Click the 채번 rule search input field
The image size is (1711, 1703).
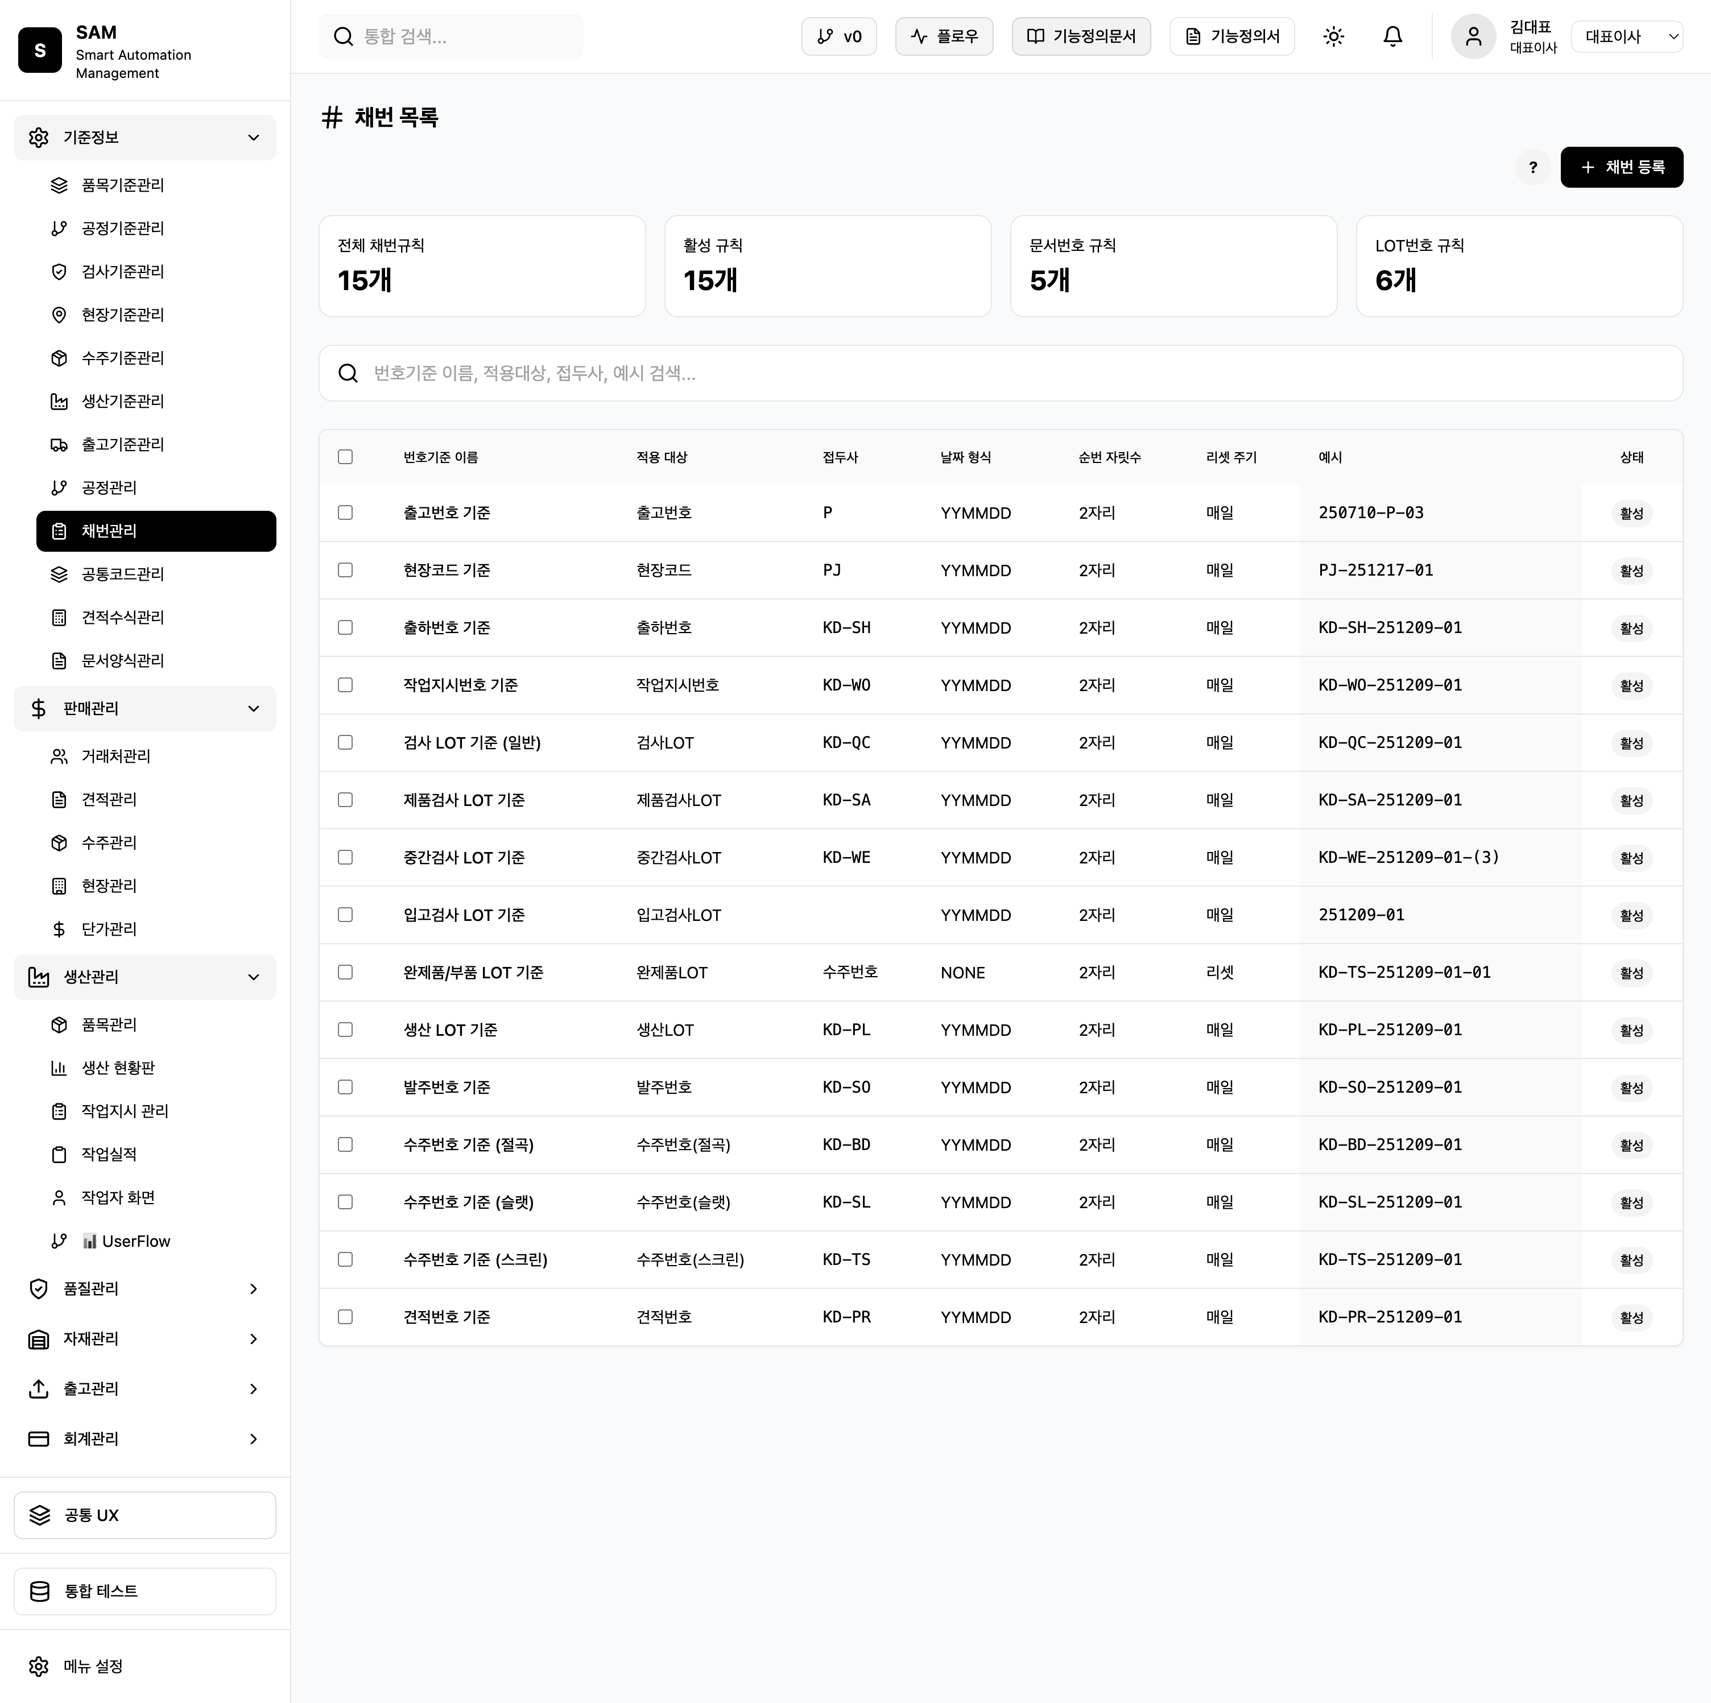1001,374
